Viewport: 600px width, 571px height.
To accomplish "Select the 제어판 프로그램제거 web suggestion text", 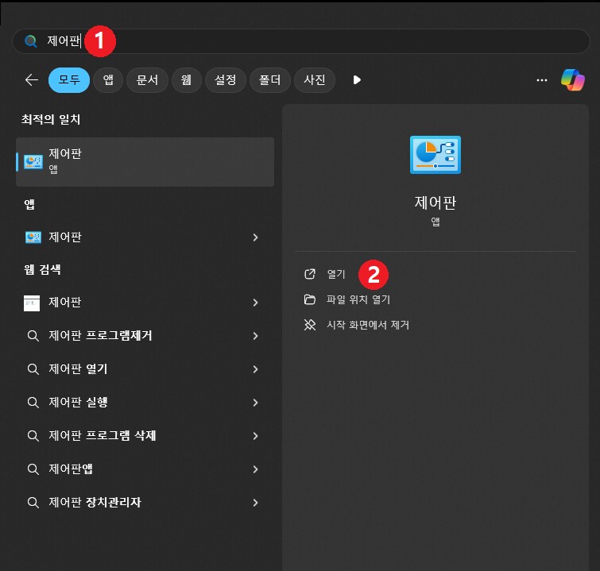I will pyautogui.click(x=100, y=336).
